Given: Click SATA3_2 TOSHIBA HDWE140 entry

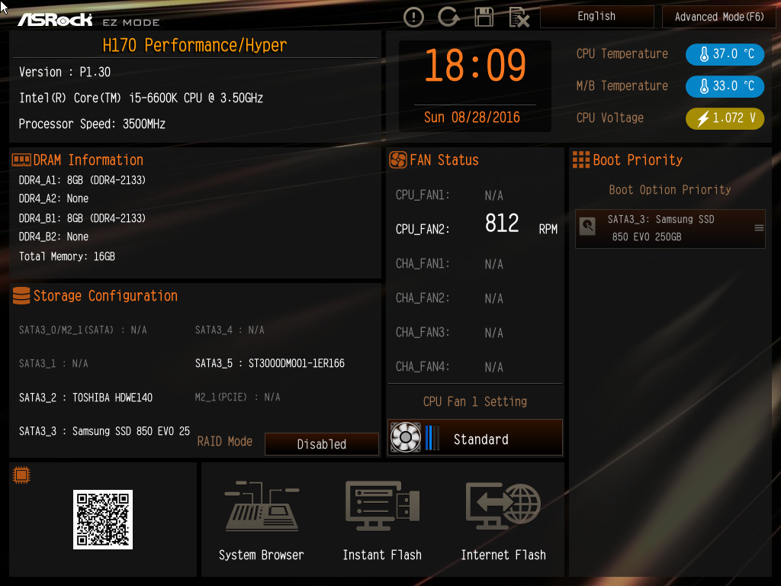Looking at the screenshot, I should pos(85,398).
